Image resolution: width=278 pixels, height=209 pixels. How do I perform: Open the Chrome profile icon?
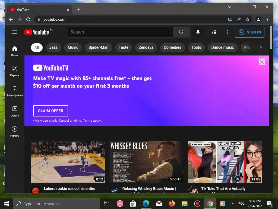tap(258, 19)
